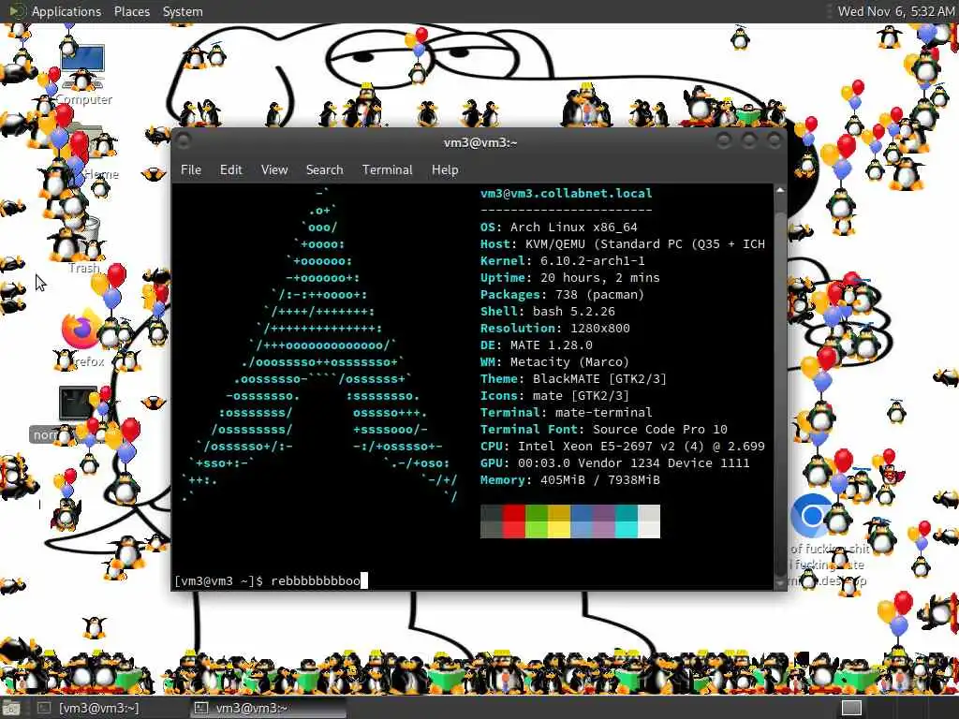Open the System panel menu

(183, 11)
